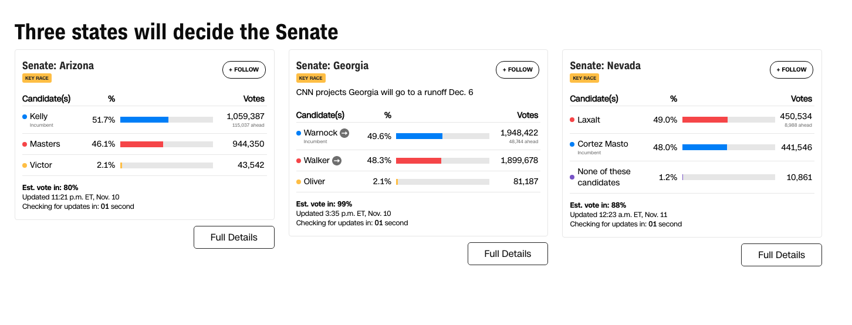Follow the Georgia Senate race
The image size is (852, 325).
pyautogui.click(x=518, y=70)
